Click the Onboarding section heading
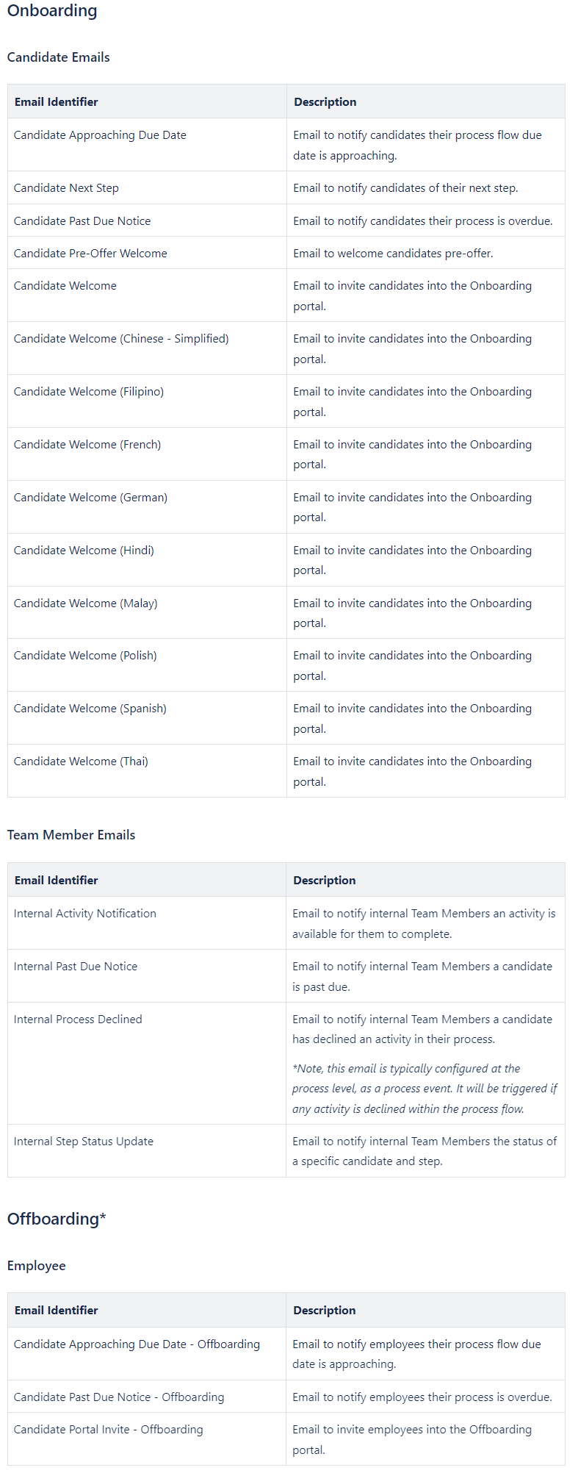Viewport: 578px width, 1476px height. pyautogui.click(x=52, y=11)
